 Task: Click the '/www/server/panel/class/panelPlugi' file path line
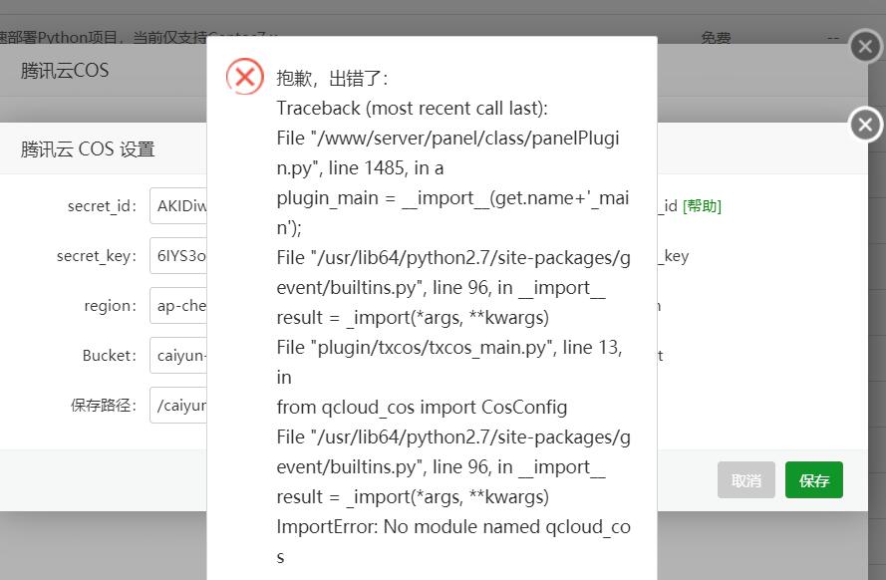448,139
